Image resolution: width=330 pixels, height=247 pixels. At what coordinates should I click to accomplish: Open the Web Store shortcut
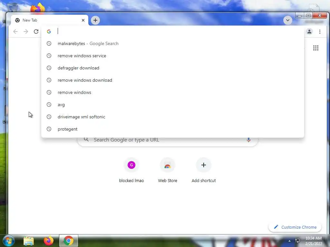tap(168, 170)
